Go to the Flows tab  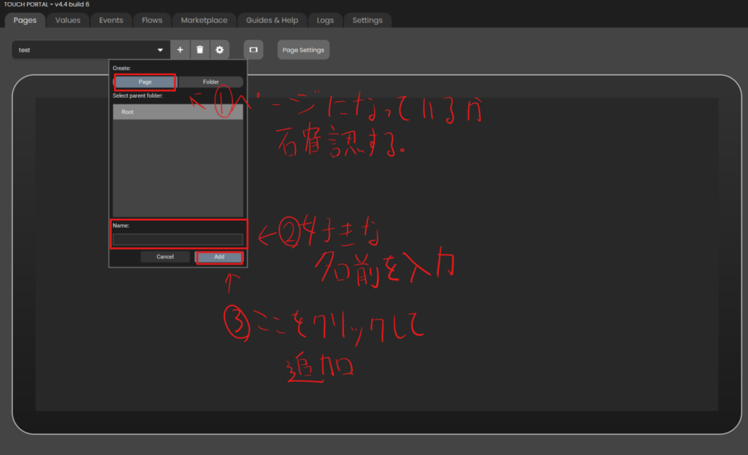click(152, 20)
